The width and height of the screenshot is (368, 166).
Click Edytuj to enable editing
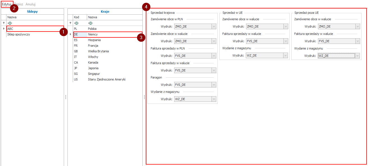pos(6,4)
